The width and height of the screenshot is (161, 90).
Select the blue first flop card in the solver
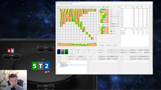coord(59,52)
